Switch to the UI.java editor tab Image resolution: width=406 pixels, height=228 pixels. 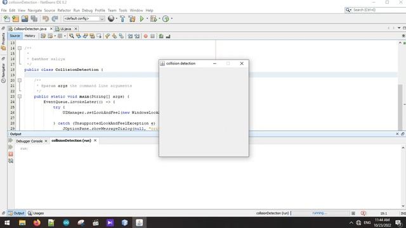[x=65, y=28]
